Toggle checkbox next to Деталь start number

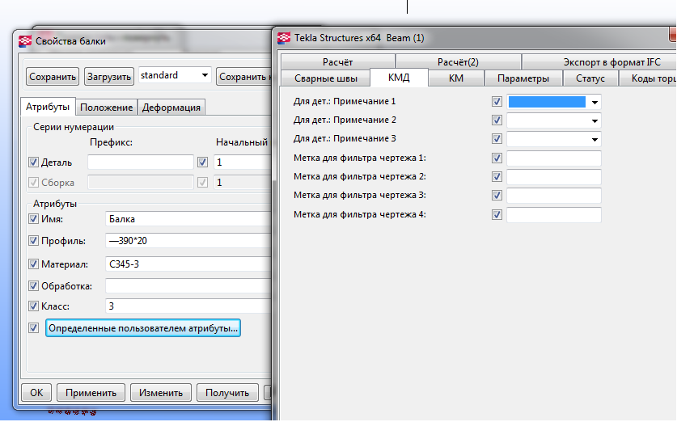coord(202,162)
